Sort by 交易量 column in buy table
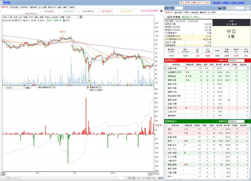This screenshot has height=181, width=251. pos(234,65)
